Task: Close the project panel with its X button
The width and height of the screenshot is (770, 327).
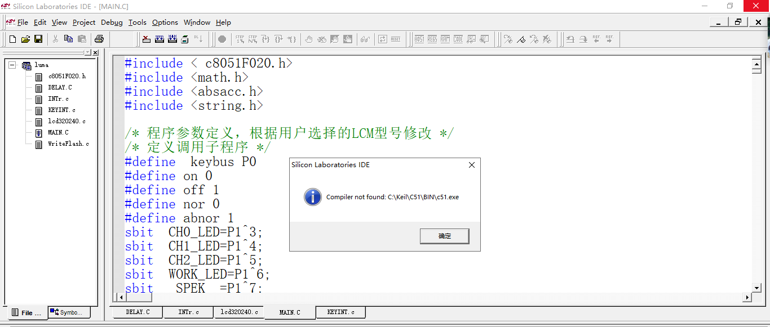Action: pyautogui.click(x=95, y=52)
